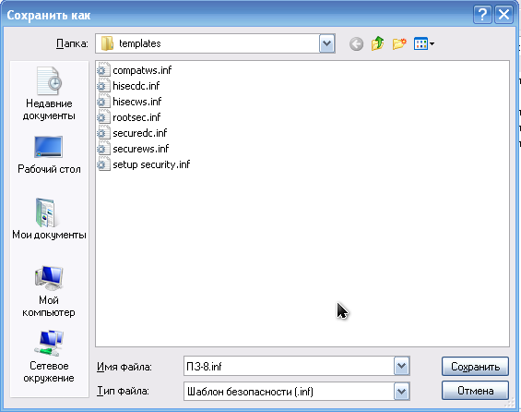Expand the Тип файла dropdown arrow
This screenshot has height=412, width=521.
click(401, 391)
